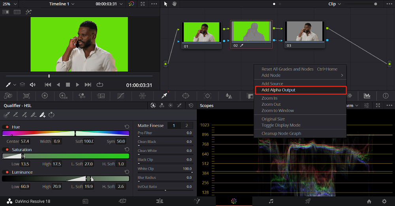Open the Fairlight page
This screenshot has width=395, height=206.
tap(271, 201)
